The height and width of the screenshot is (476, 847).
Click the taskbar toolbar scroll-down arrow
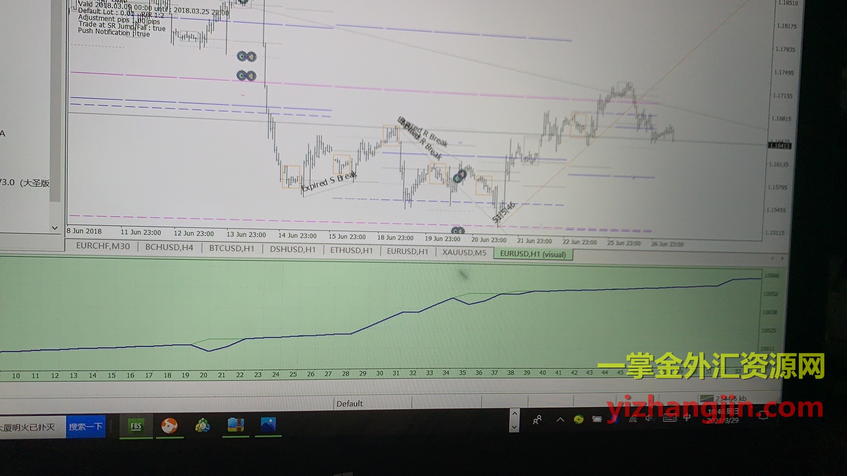point(514,427)
